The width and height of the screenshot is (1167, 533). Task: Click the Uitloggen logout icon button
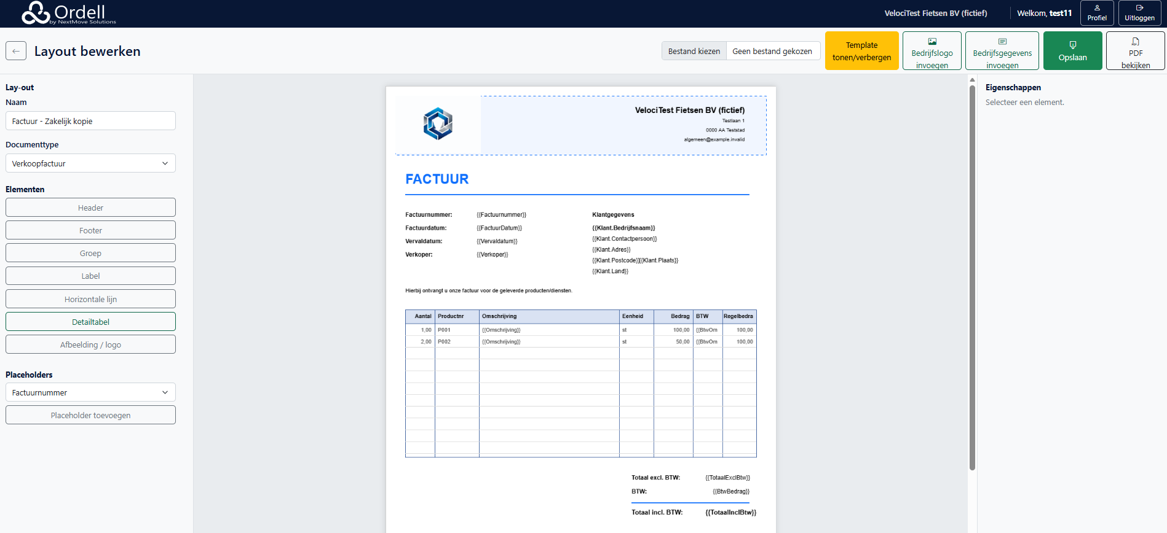pos(1139,13)
